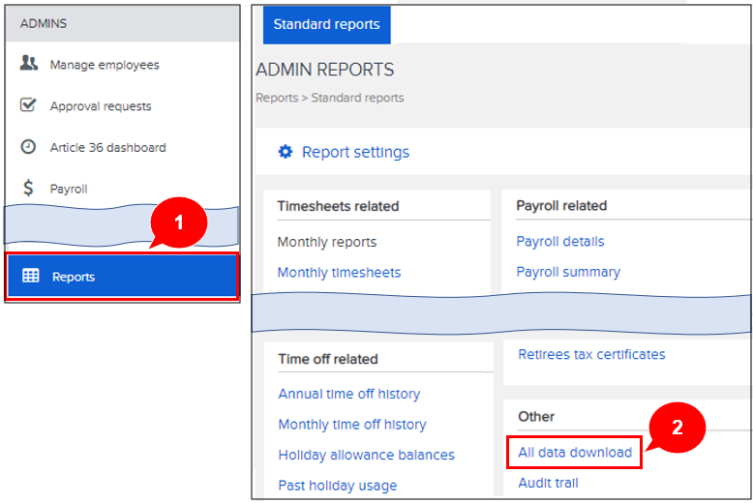The width and height of the screenshot is (753, 503).
Task: Open the Monthly timesheets report
Action: pos(339,273)
